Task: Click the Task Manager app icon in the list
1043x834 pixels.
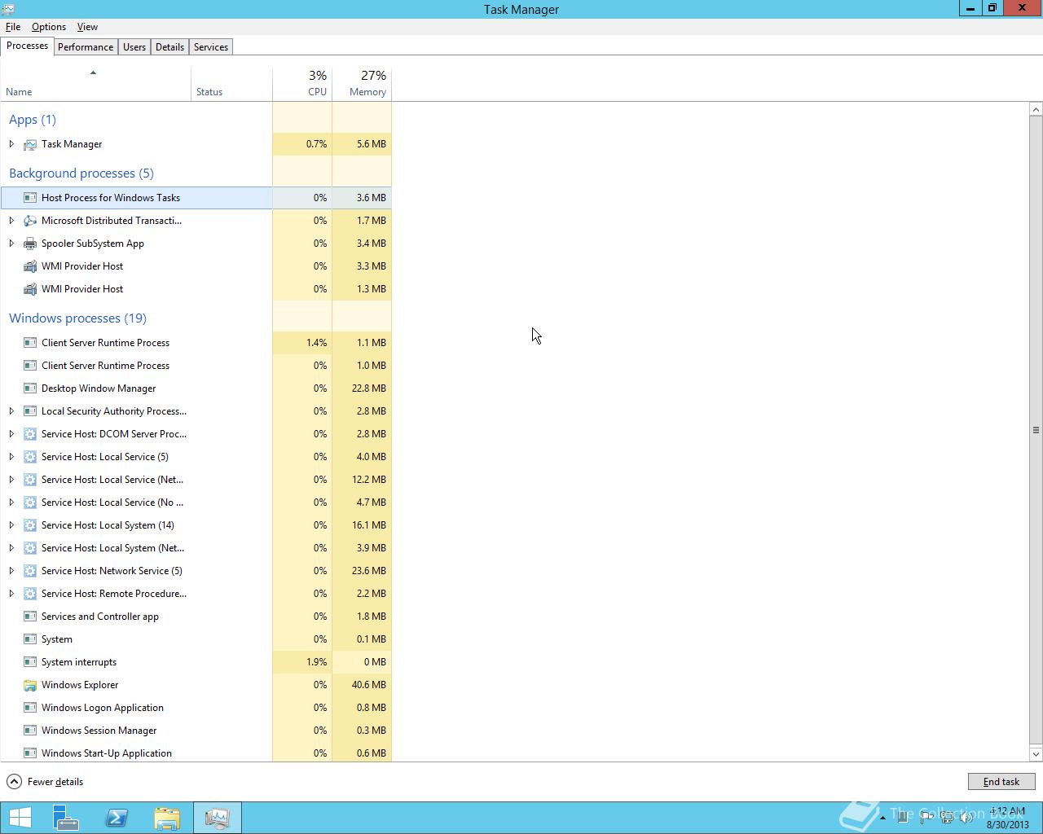Action: pyautogui.click(x=30, y=144)
